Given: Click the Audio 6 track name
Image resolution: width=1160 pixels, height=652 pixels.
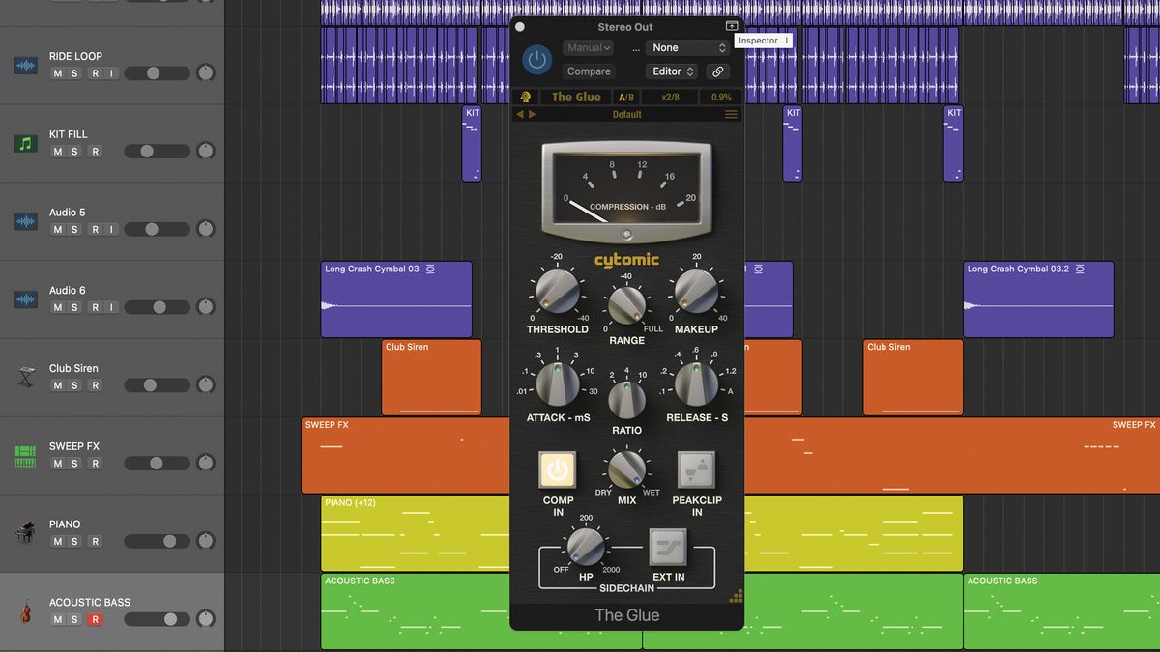Looking at the screenshot, I should click(x=68, y=290).
